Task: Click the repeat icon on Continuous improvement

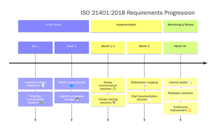Action: [x=189, y=110]
